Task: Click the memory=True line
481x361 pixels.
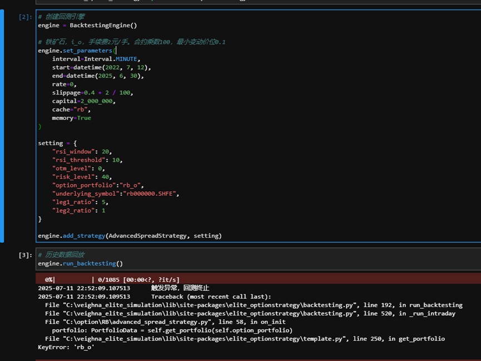Action: [x=72, y=118]
